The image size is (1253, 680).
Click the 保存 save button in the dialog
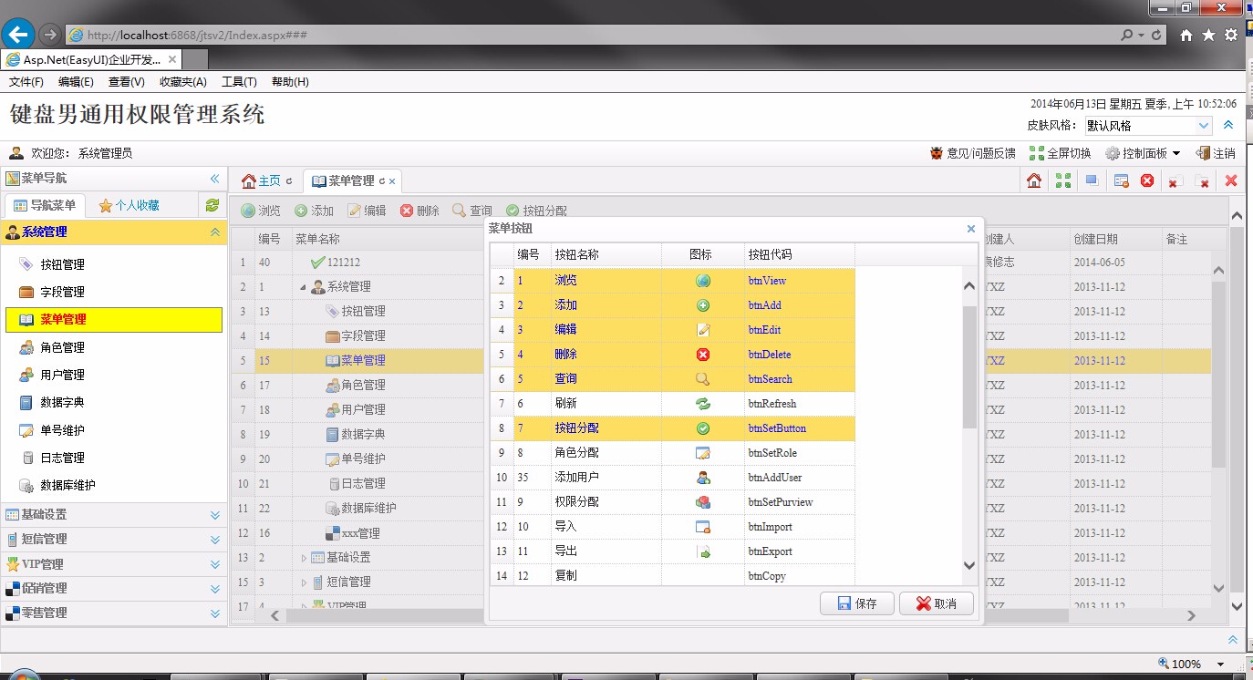(x=855, y=603)
